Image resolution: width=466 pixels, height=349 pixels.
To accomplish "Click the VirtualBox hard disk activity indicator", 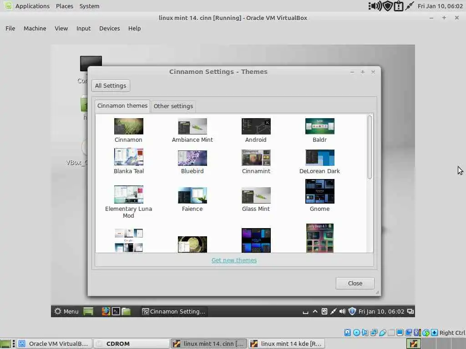I will (347, 333).
